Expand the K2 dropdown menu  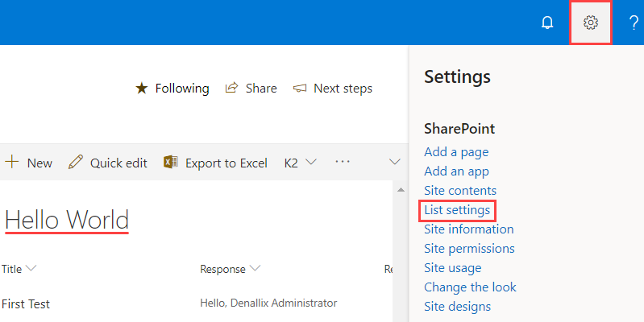point(301,163)
